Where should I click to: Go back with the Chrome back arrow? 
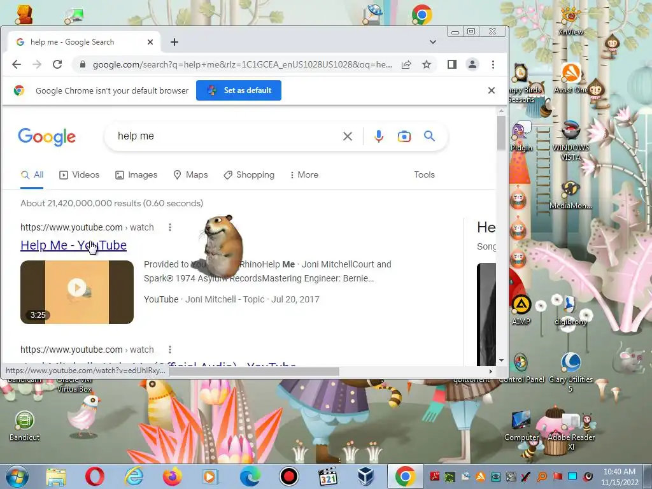point(16,64)
